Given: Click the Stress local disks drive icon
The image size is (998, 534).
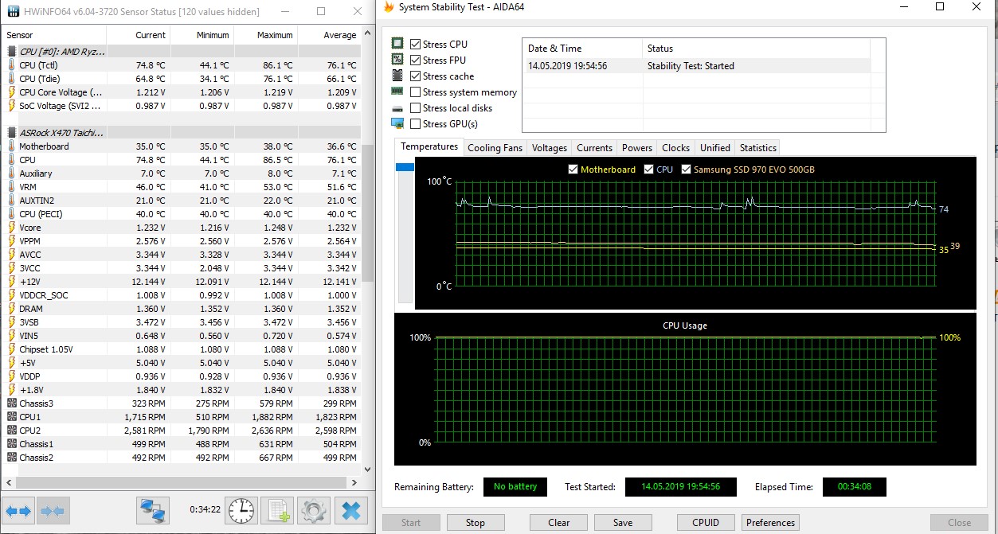Looking at the screenshot, I should tap(397, 108).
